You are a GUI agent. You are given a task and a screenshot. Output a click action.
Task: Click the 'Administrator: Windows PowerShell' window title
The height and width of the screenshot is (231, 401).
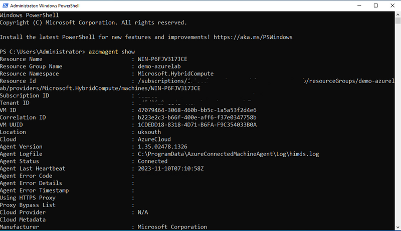pyautogui.click(x=45, y=5)
